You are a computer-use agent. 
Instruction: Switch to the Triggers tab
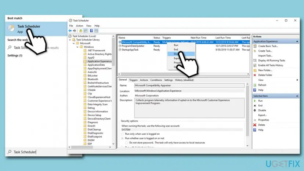133,80
